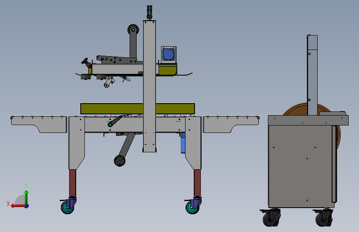The width and height of the screenshot is (359, 232).
Task: Click the blue Z axis dot of the triad
Action: pos(27,206)
